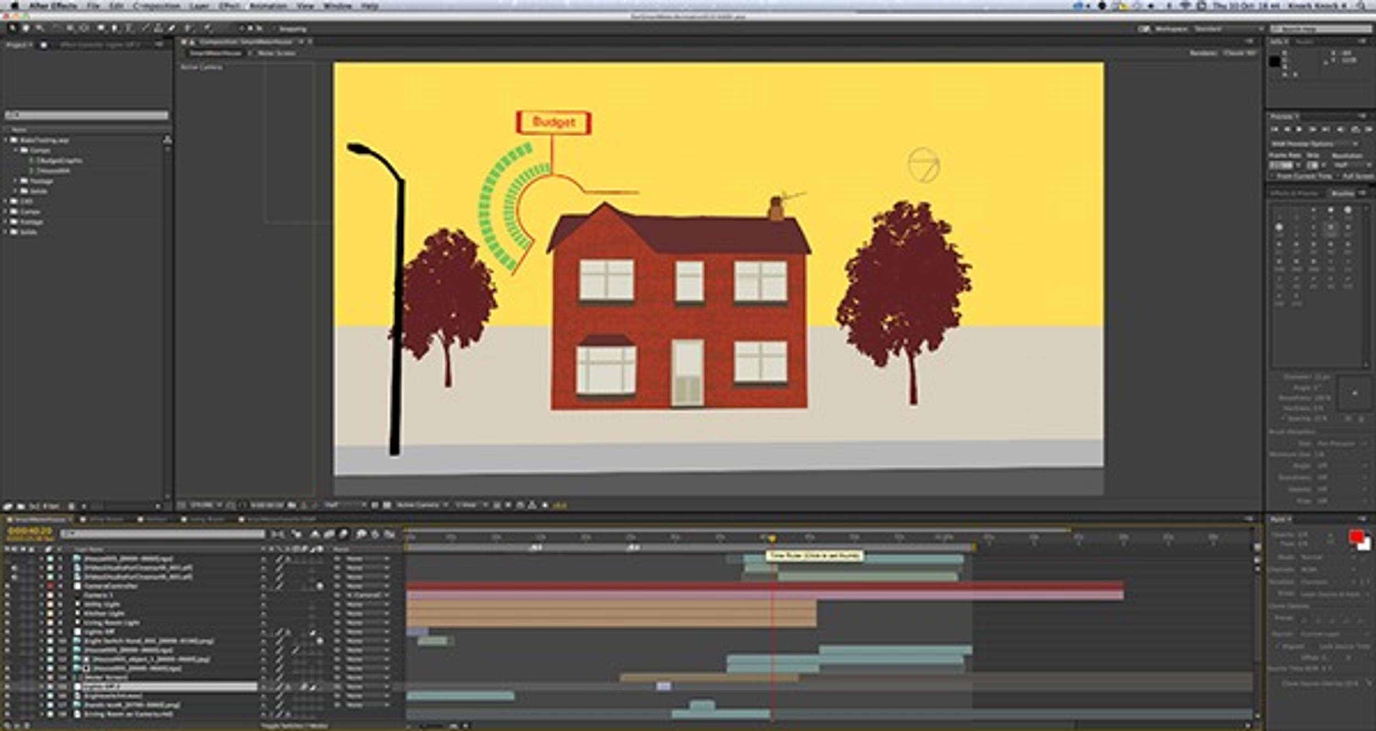The width and height of the screenshot is (1376, 731).
Task: Create a new folder in Project panel
Action: [x=21, y=506]
